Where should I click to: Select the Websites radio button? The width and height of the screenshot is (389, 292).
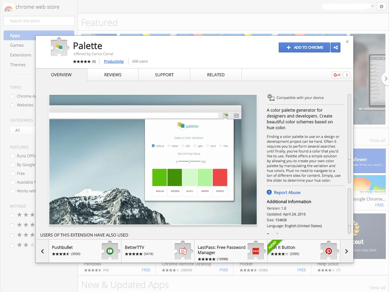[12, 105]
